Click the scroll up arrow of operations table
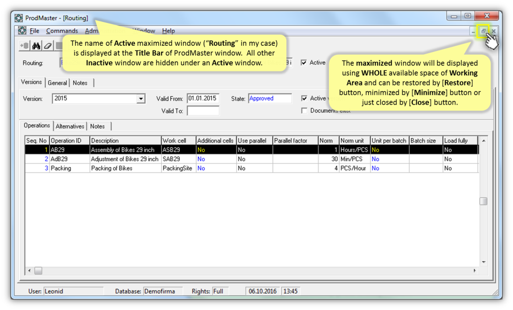The height and width of the screenshot is (310, 513). click(x=484, y=141)
